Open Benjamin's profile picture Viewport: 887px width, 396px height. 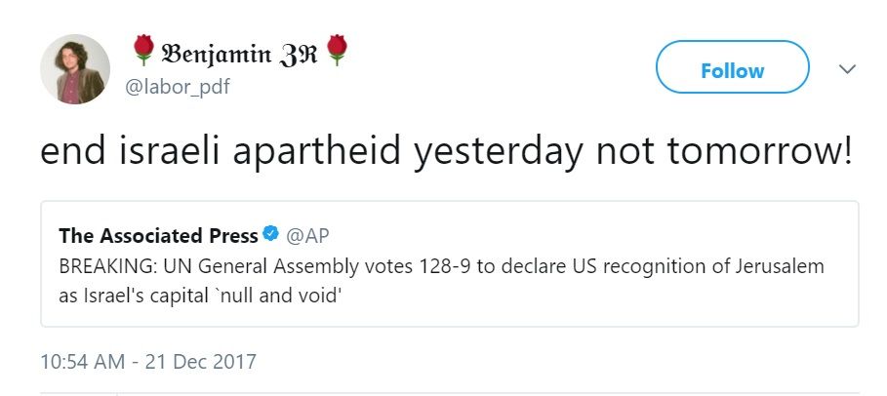(x=74, y=69)
